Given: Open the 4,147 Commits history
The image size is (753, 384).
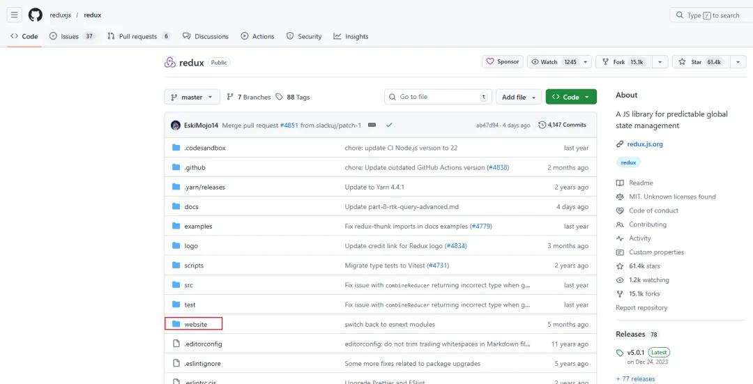Looking at the screenshot, I should point(563,125).
